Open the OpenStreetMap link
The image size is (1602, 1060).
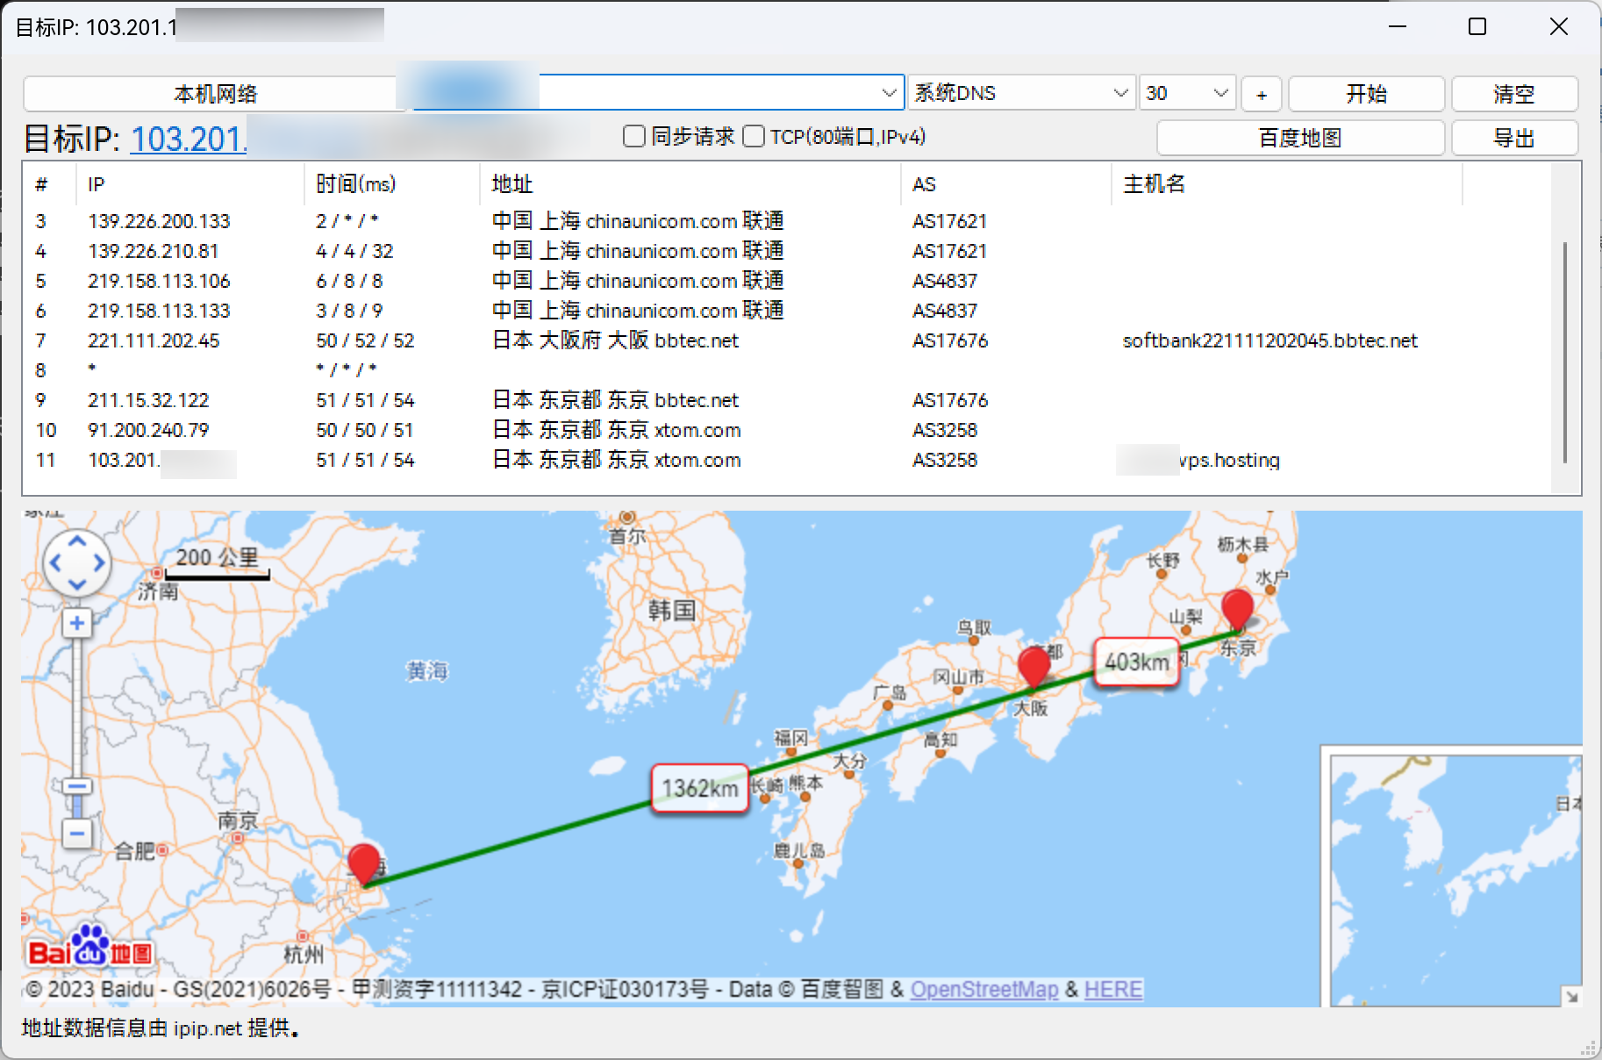tap(983, 990)
